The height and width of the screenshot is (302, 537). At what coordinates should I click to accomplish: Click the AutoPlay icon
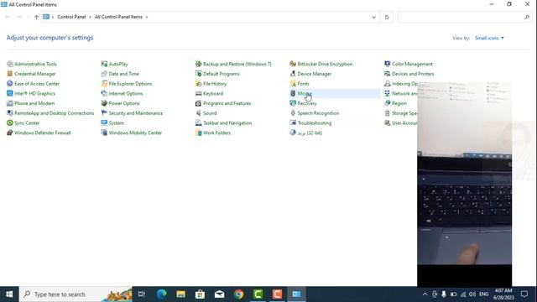pyautogui.click(x=104, y=64)
